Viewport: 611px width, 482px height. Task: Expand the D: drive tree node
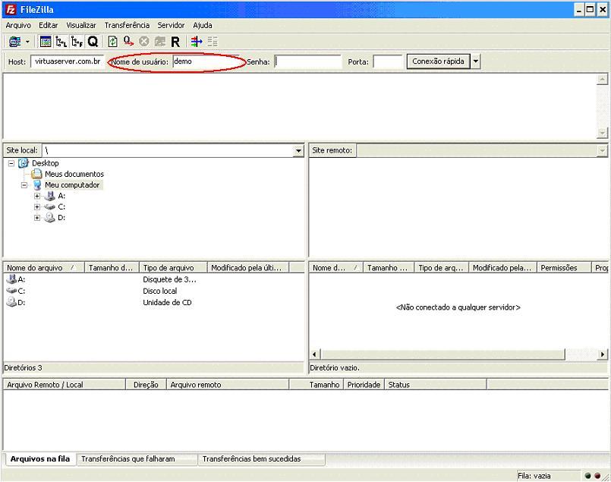click(37, 218)
